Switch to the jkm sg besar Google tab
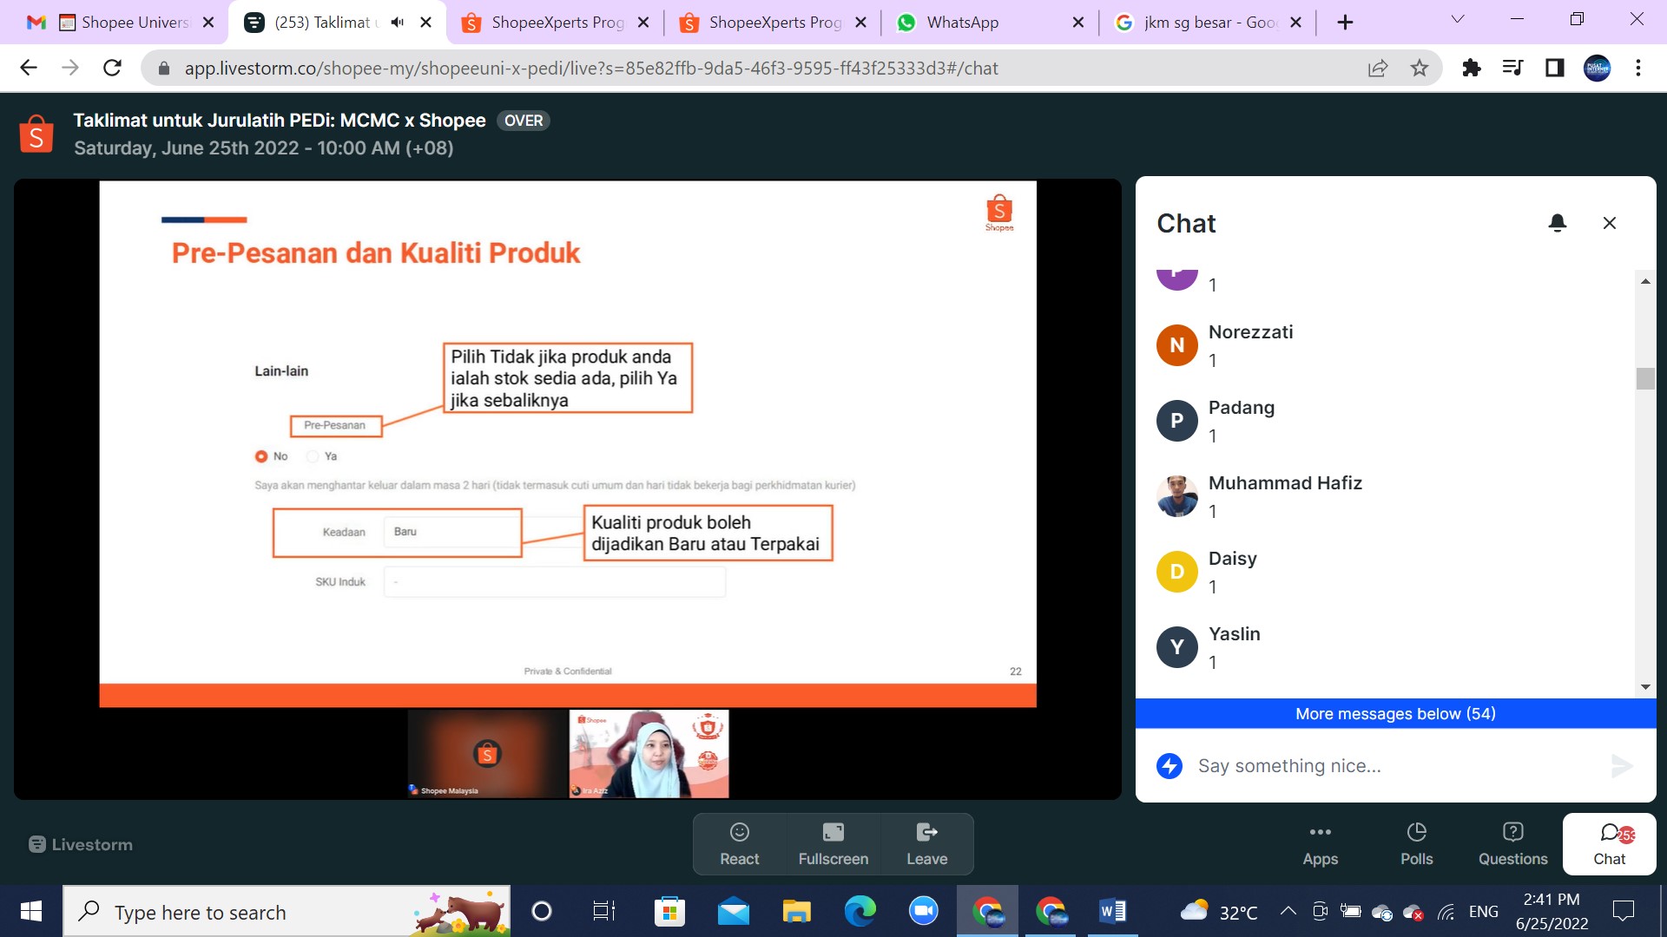 pos(1207,23)
